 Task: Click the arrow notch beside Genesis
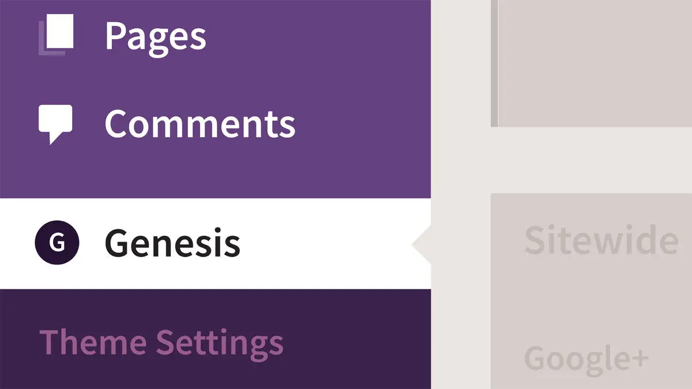point(422,245)
